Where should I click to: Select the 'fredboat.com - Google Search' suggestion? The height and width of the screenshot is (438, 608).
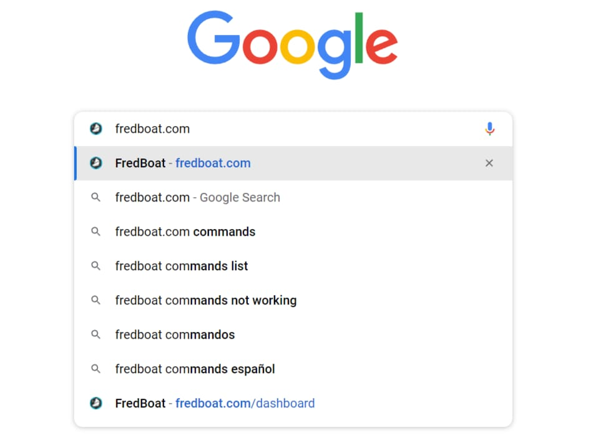293,197
